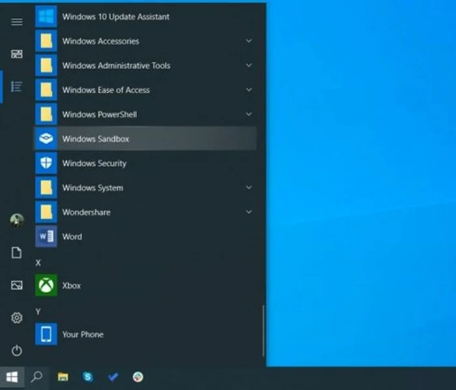Viewport: 456px width, 390px height.
Task: Expand Windows Administrative Tools chevron
Action: click(249, 65)
